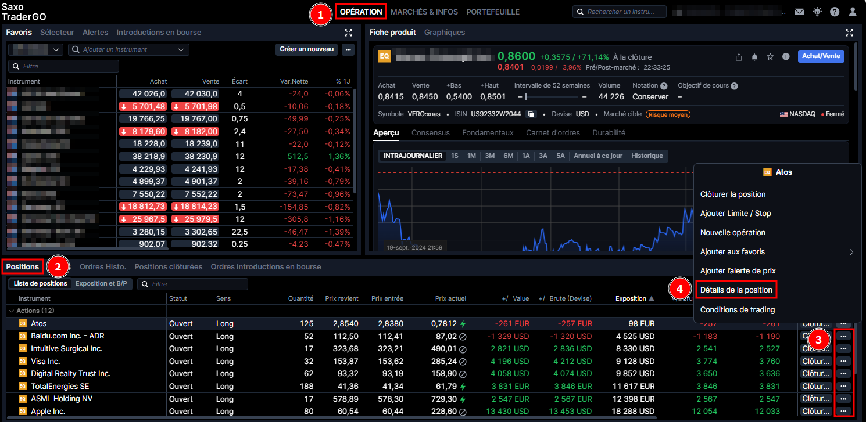Switch to MARCHÉS & INFOS tab
Screen dimensions: 866x422
click(424, 12)
